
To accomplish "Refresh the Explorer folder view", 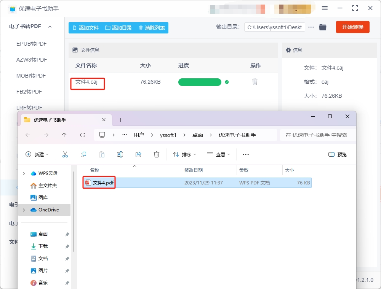I will point(83,135).
